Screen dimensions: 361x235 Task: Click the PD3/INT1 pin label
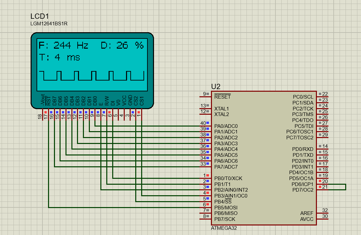pyautogui.click(x=302, y=167)
